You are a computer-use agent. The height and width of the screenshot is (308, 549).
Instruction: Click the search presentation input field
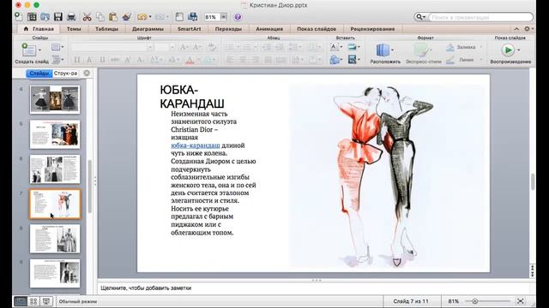pyautogui.click(x=481, y=17)
